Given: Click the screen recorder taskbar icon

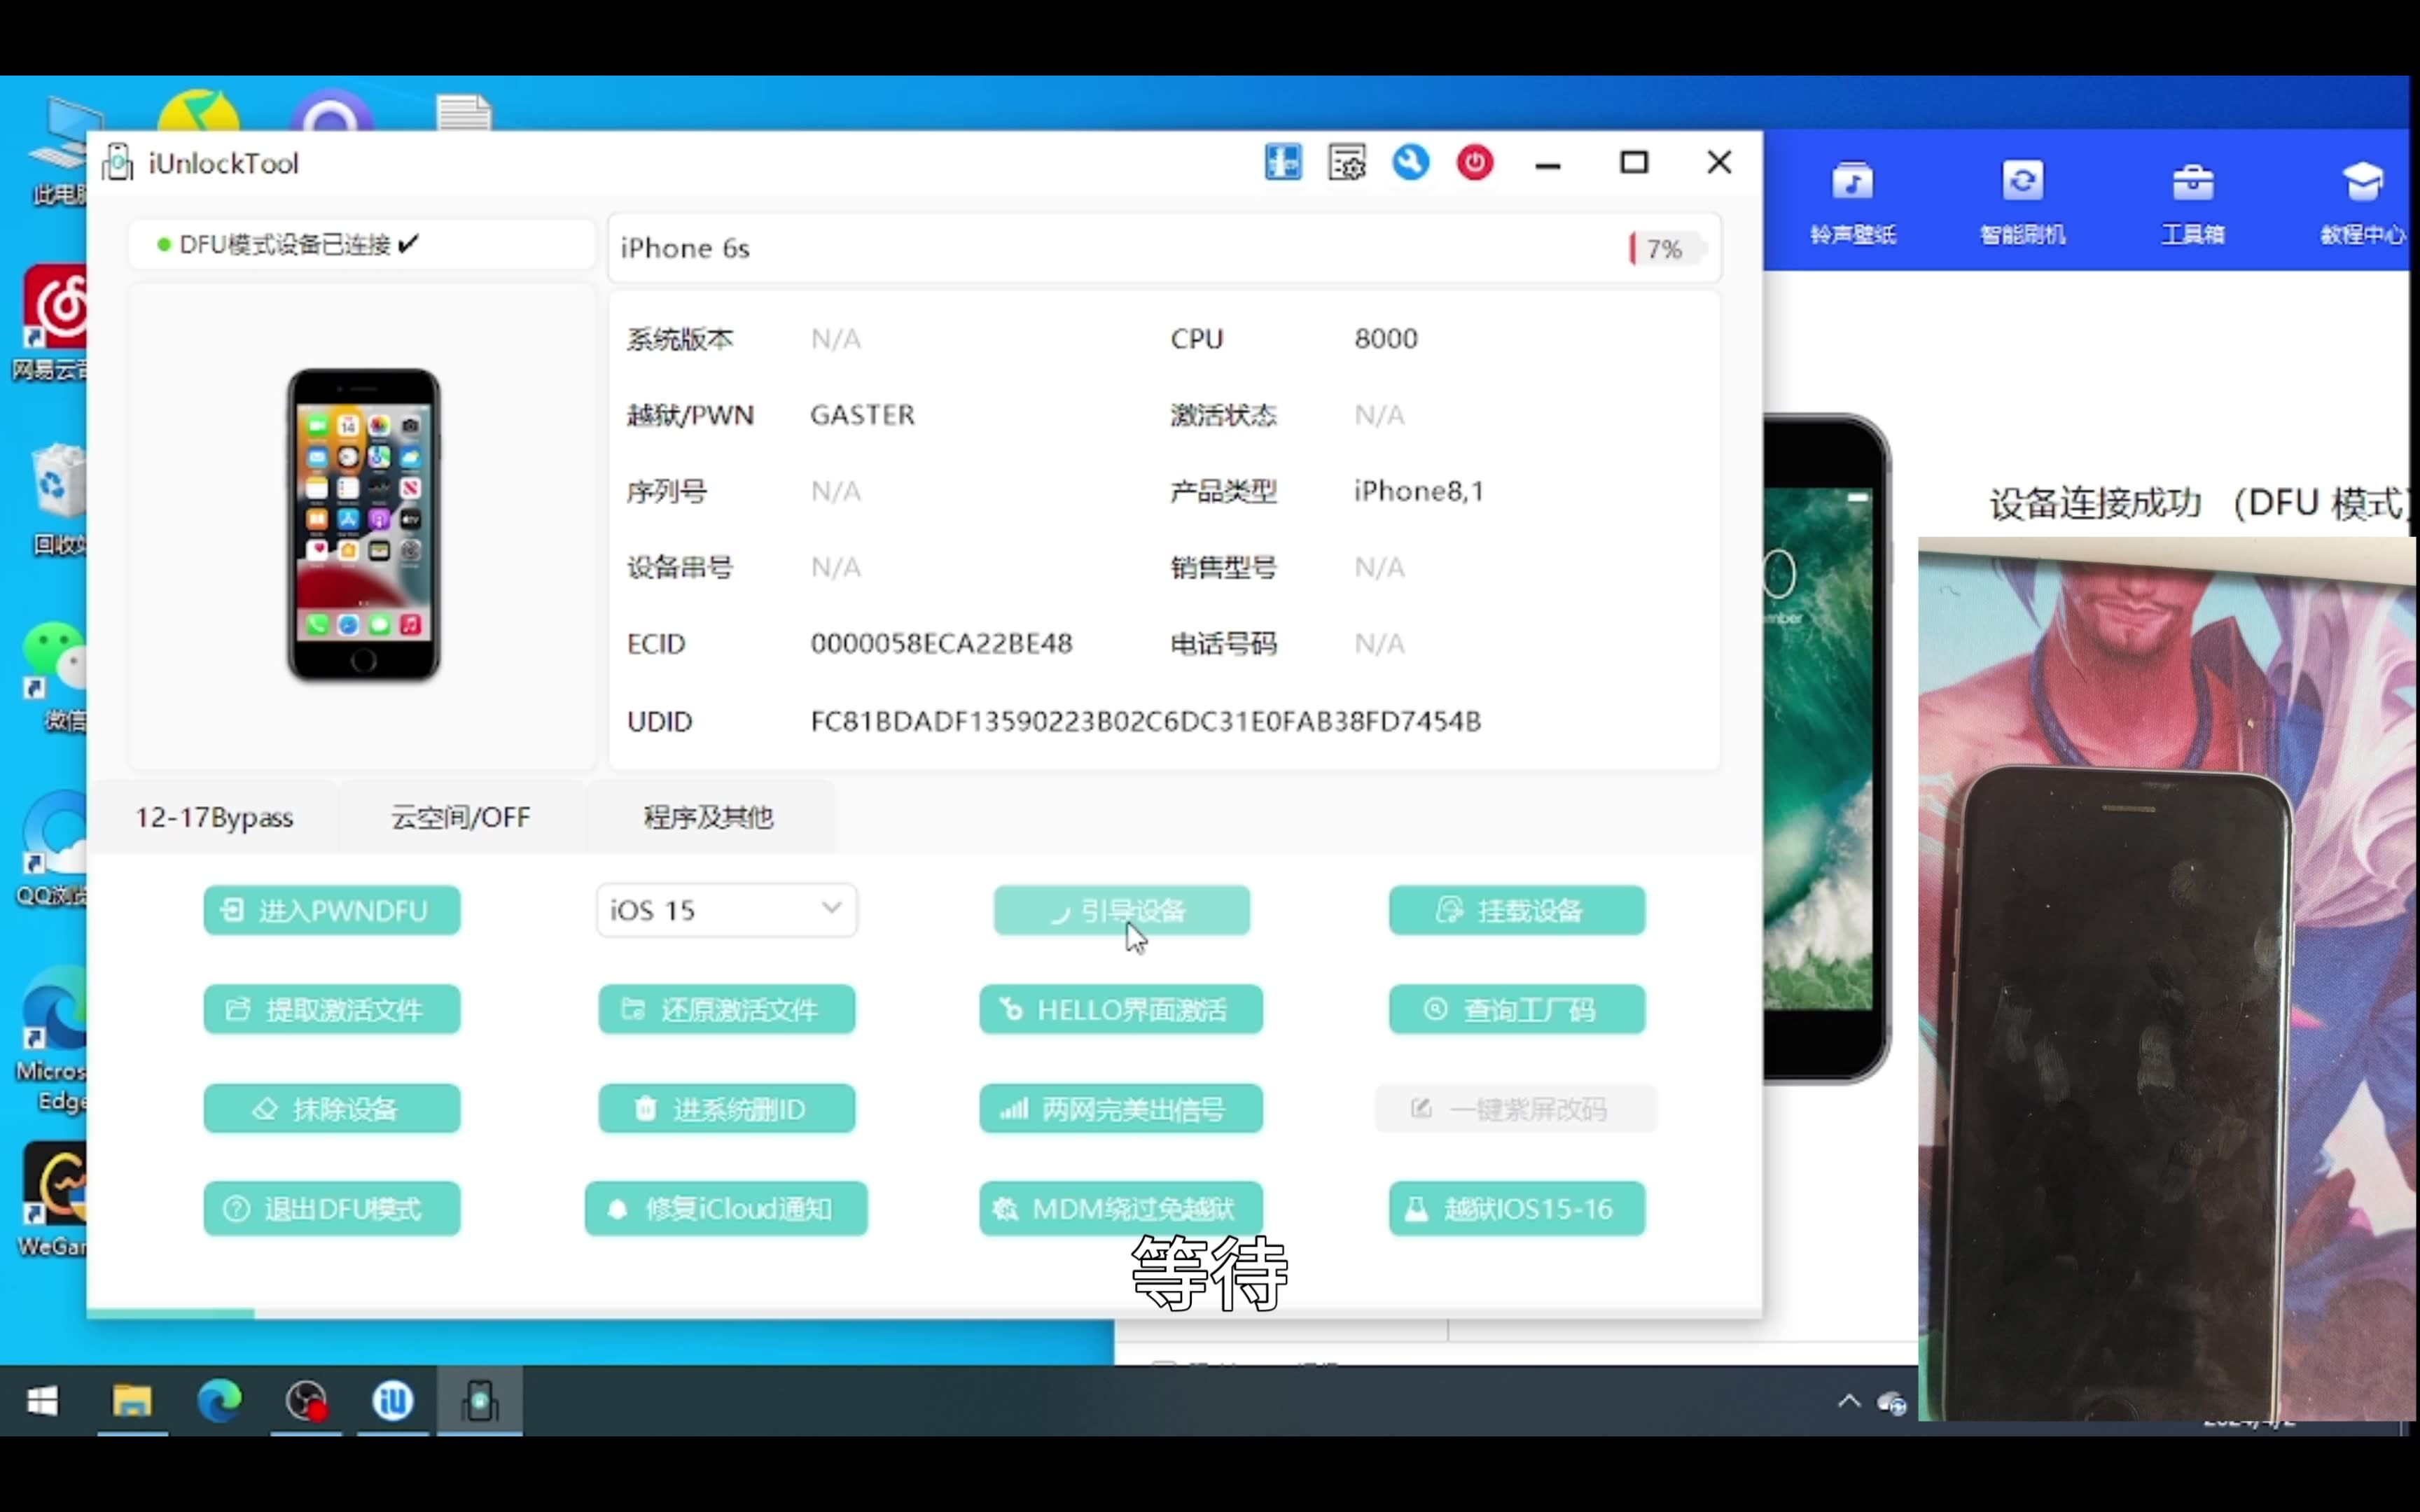Looking at the screenshot, I should tap(306, 1400).
